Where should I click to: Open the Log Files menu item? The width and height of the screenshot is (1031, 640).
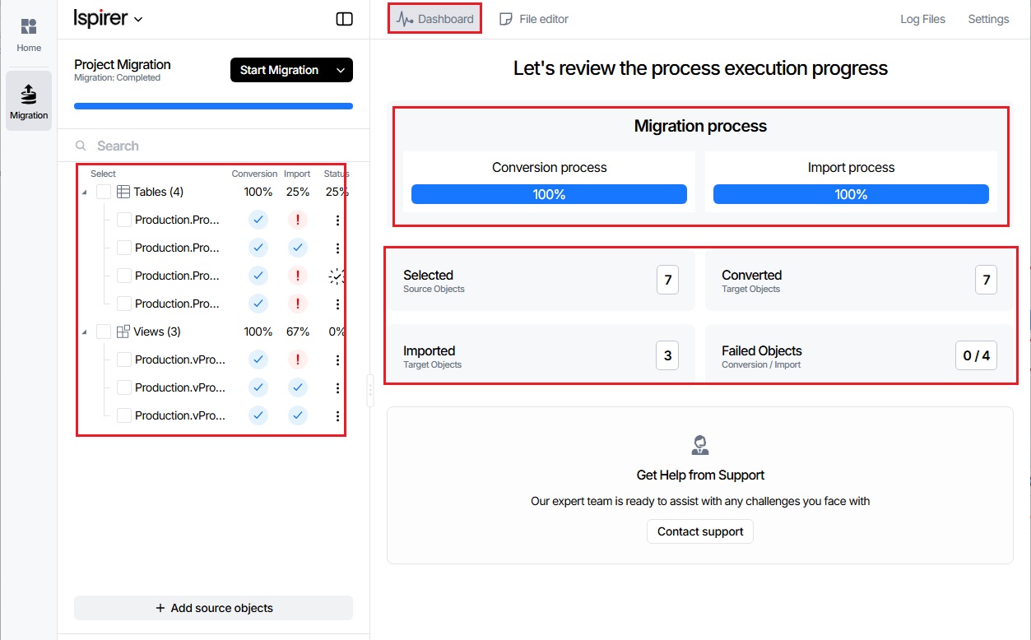point(922,19)
